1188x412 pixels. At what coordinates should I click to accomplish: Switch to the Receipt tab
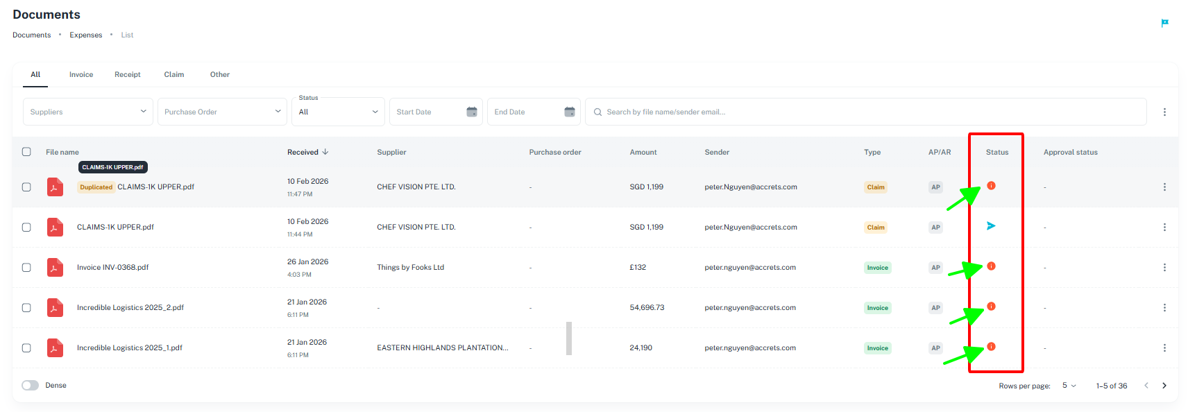coord(128,75)
